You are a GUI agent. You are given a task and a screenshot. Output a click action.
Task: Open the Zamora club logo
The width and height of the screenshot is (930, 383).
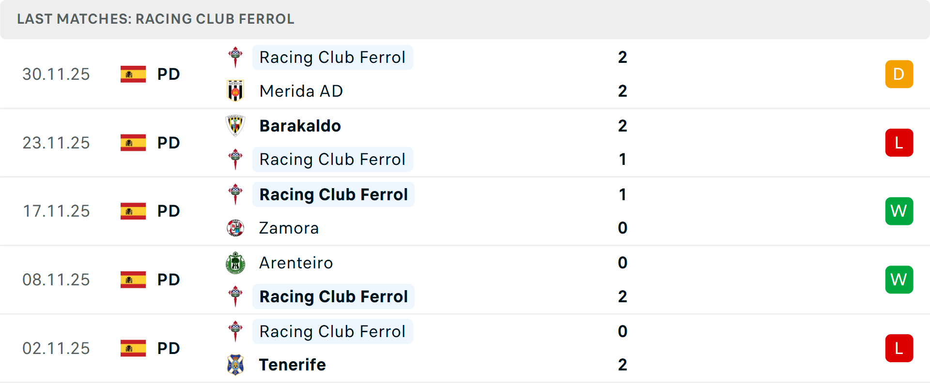tap(236, 228)
